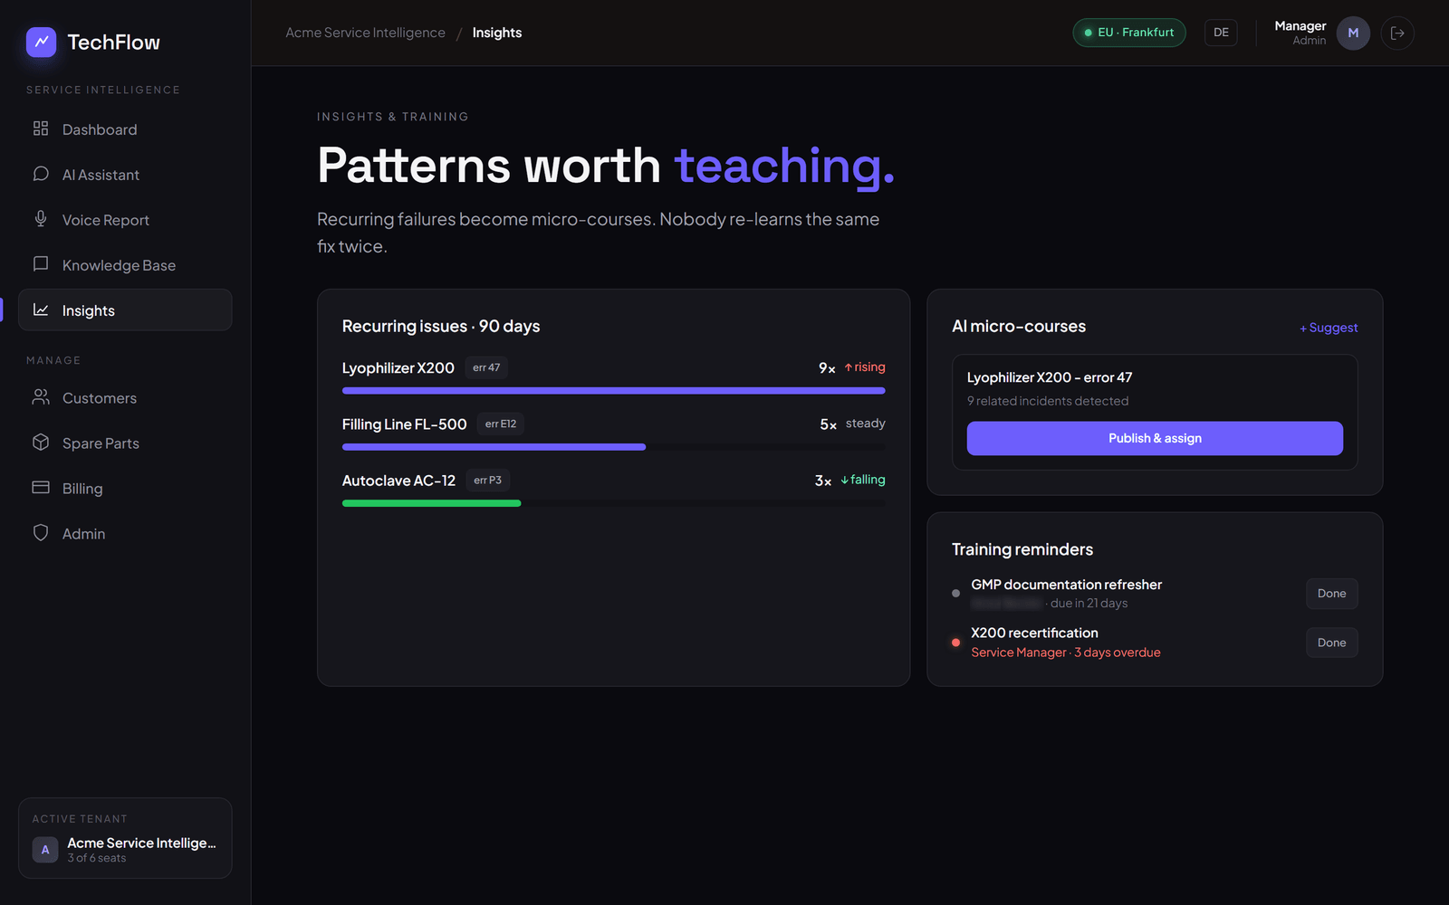1449x905 pixels.
Task: Select the Voice Report microphone icon
Action: pyautogui.click(x=41, y=219)
